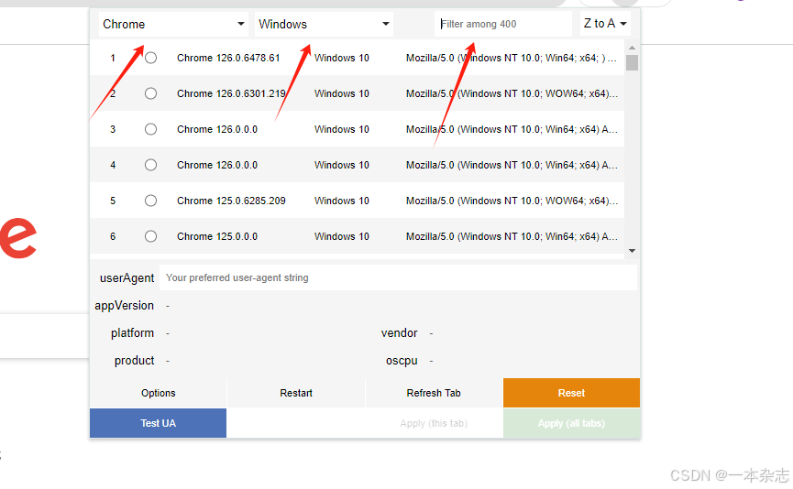
Task: Click the text Chrome 126.0.6478.61
Action: click(228, 58)
